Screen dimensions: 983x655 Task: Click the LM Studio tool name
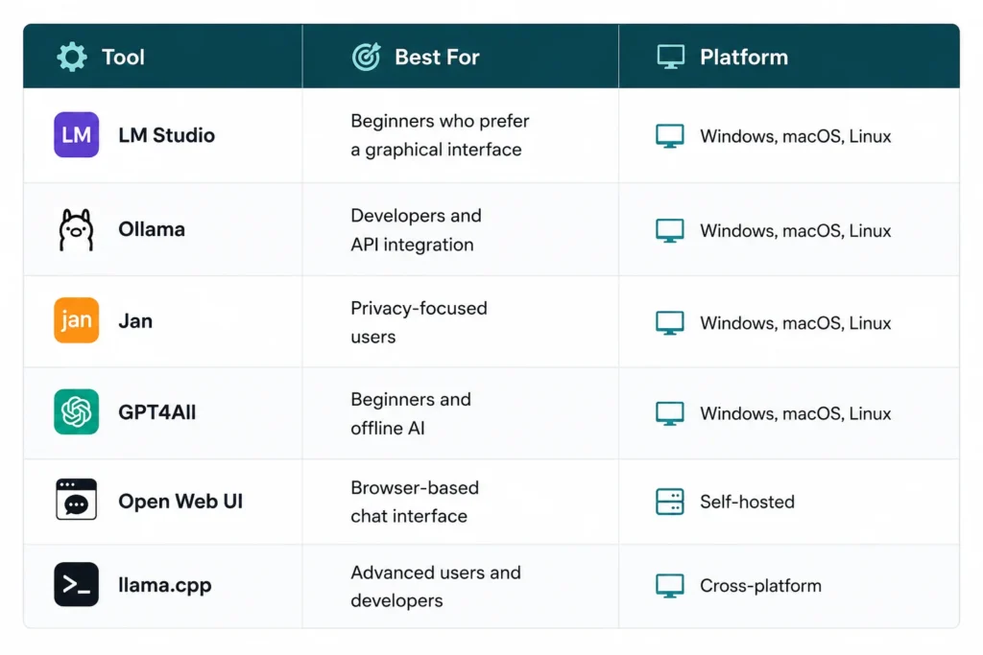point(167,135)
